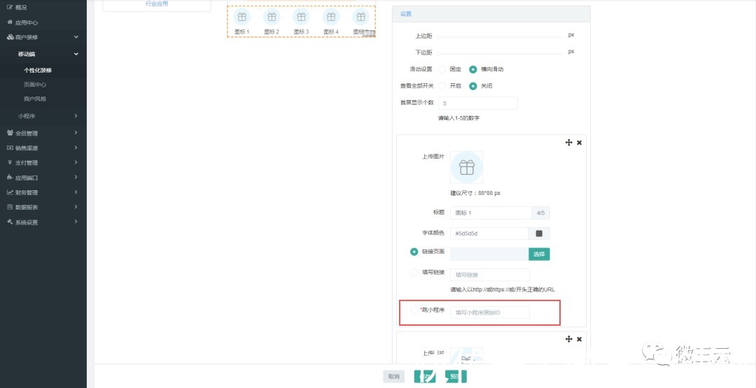This screenshot has height=388, width=756.
Task: Click the 取消 button
Action: 394,376
